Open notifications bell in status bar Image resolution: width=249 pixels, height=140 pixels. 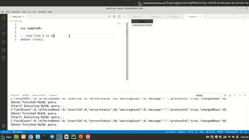point(245,132)
